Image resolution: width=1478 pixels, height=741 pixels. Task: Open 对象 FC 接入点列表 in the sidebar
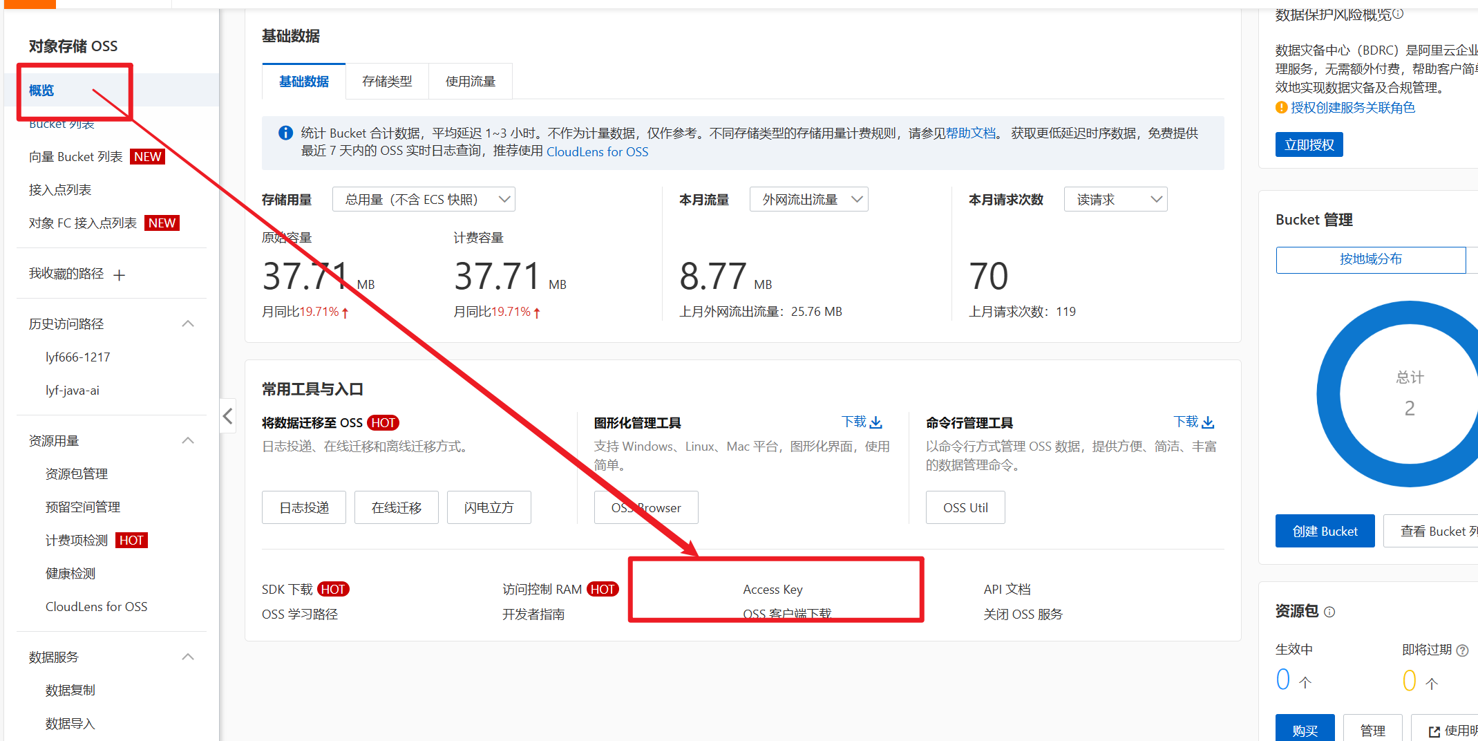[x=83, y=223]
